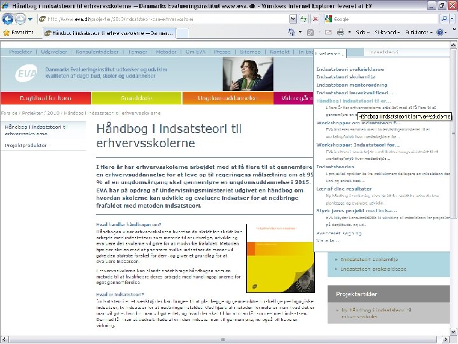The image size is (458, 344).
Task: Open Avanceret søgning link
Action: 339,233
